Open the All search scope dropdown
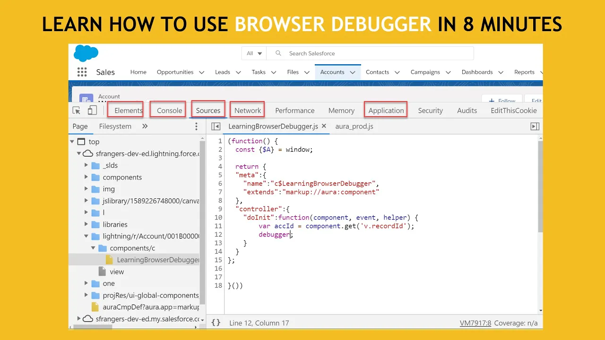Screen dimensions: 605x340 [254, 53]
